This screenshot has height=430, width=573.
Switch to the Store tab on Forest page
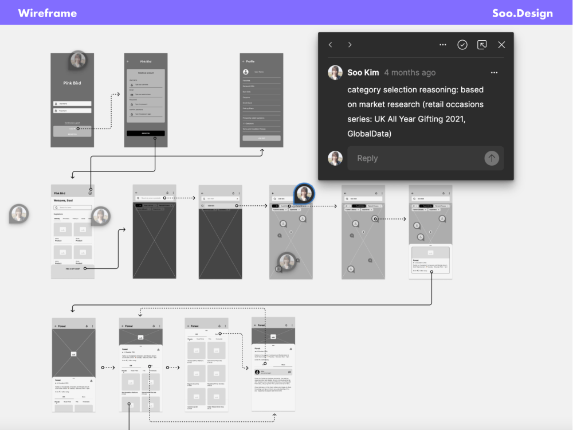point(84,397)
